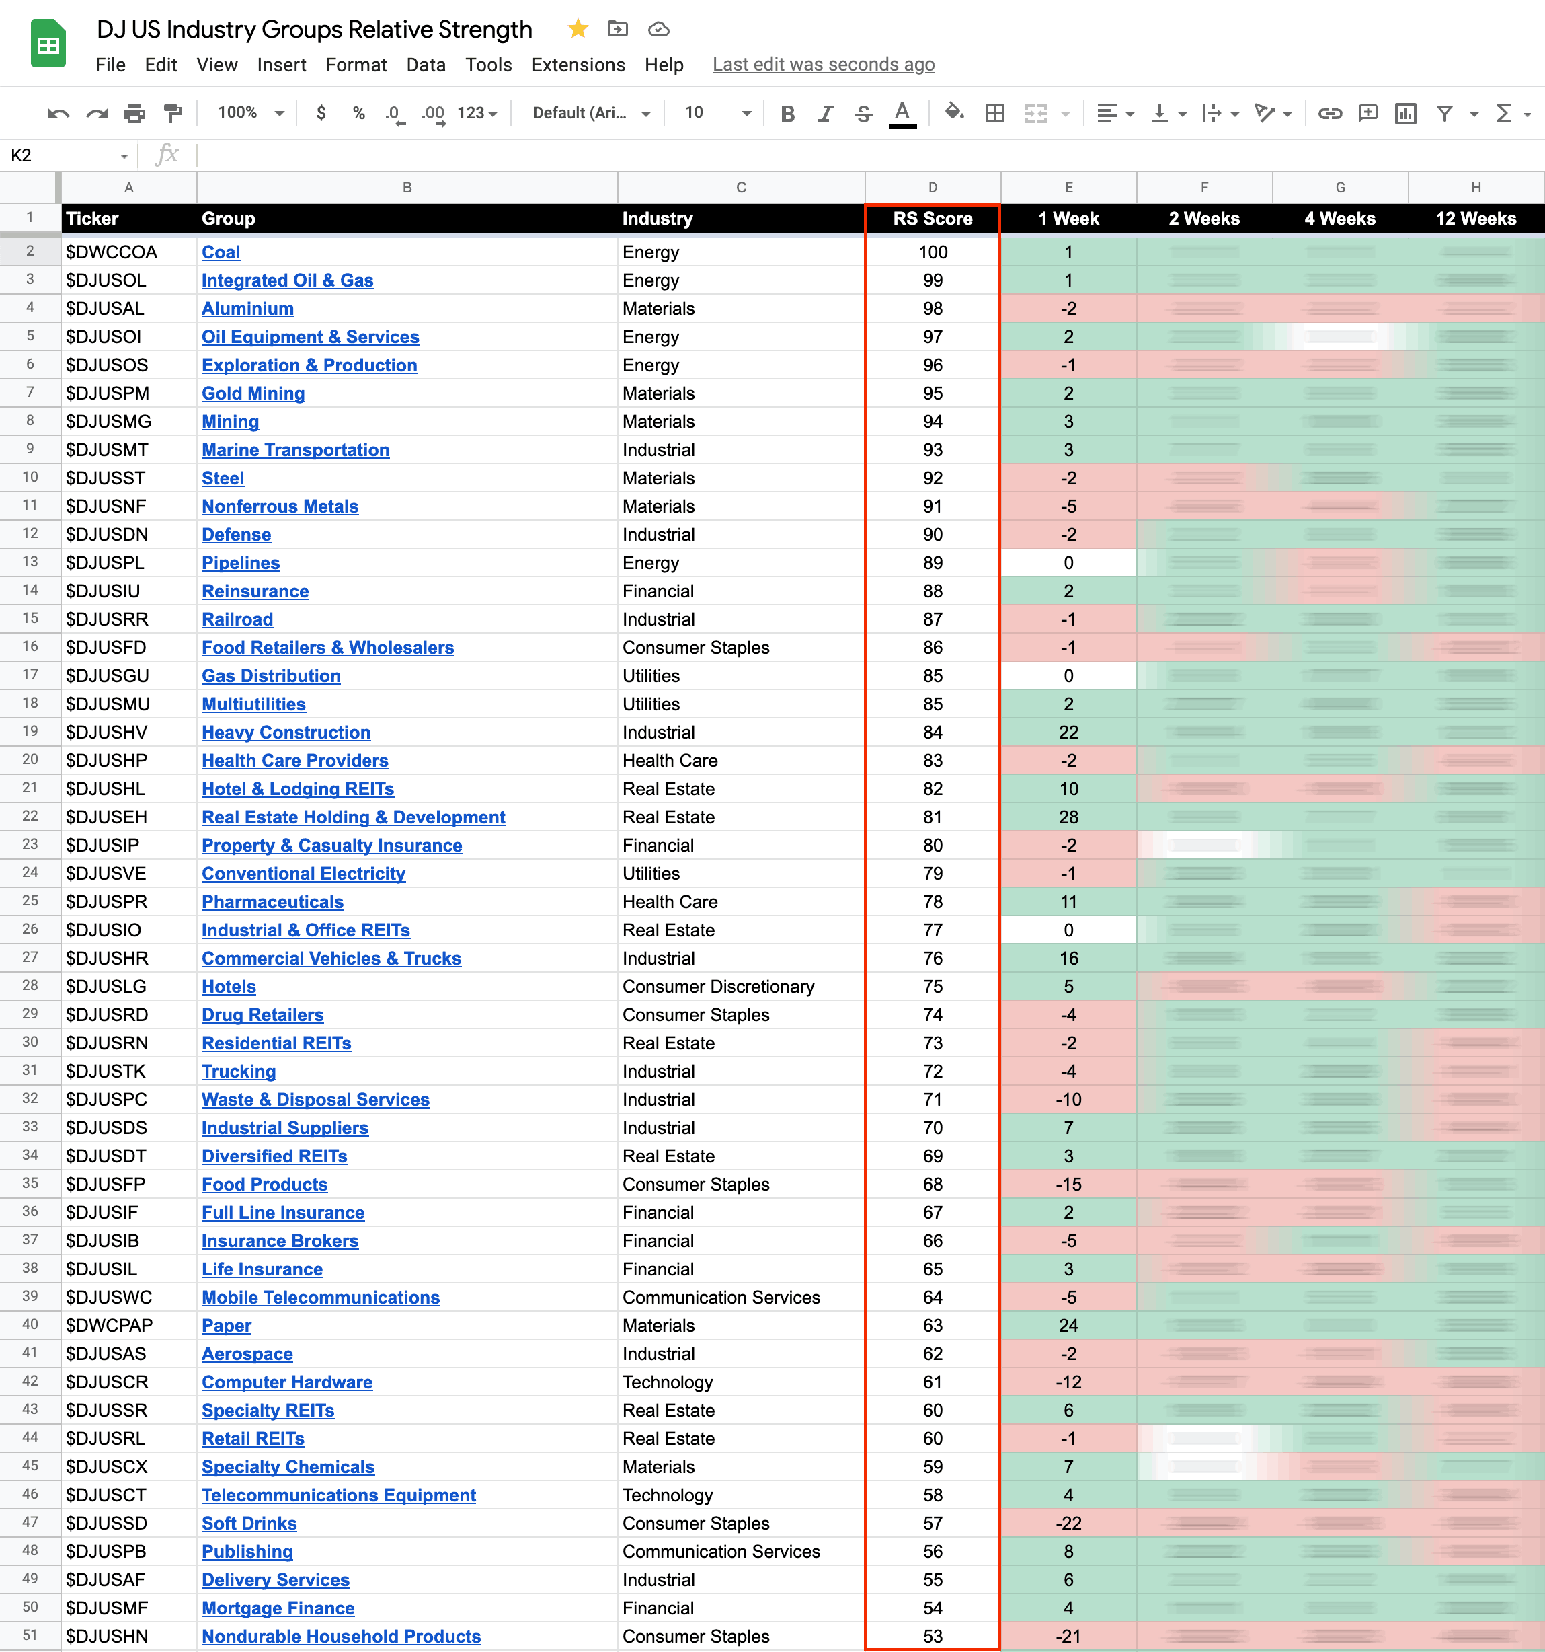1545x1652 pixels.
Task: Open text wrapping dropdown
Action: 1220,113
